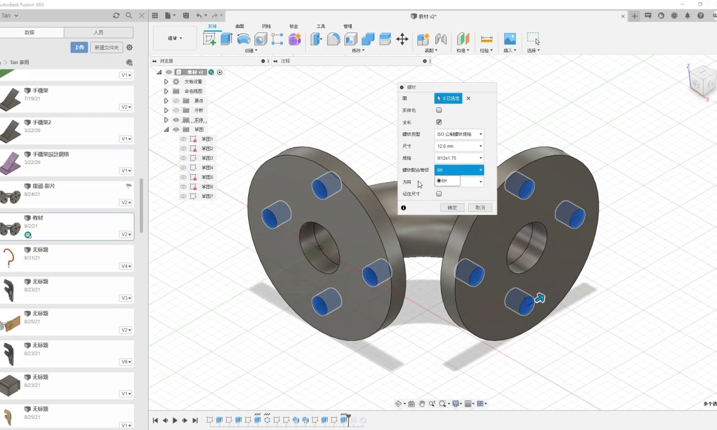The height and width of the screenshot is (430, 717).
Task: Select the Offset Plane construct tool
Action: tap(463, 39)
